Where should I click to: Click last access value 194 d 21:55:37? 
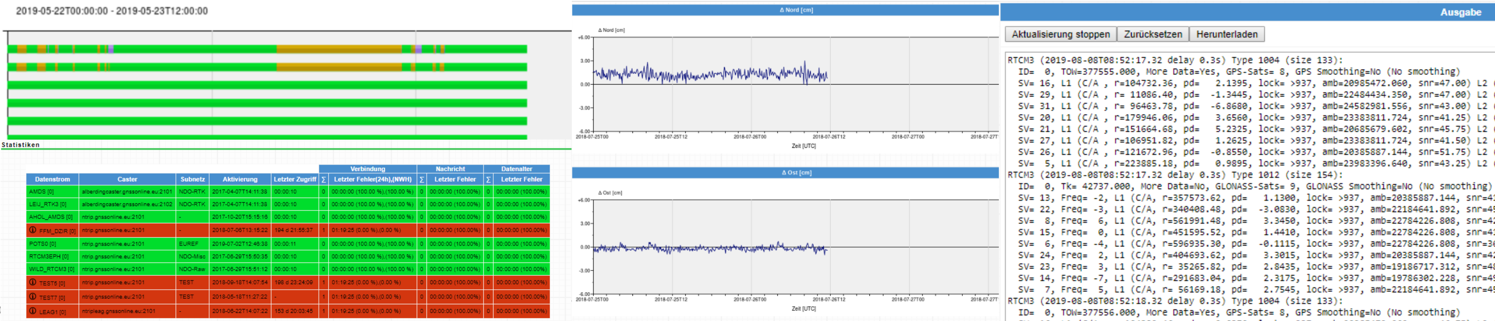[x=295, y=230]
